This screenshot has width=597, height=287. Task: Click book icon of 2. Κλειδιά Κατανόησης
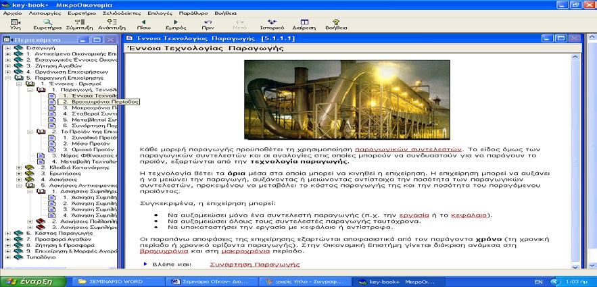coord(29,167)
